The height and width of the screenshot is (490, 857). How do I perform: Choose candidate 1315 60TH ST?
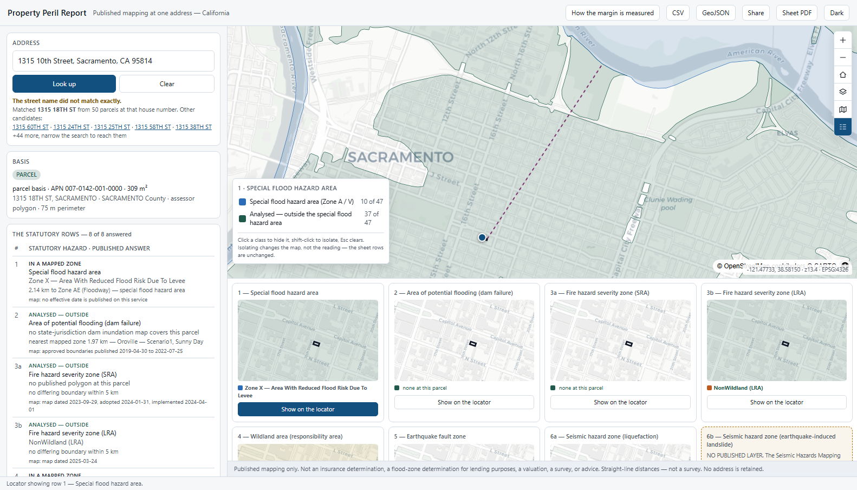coord(31,127)
